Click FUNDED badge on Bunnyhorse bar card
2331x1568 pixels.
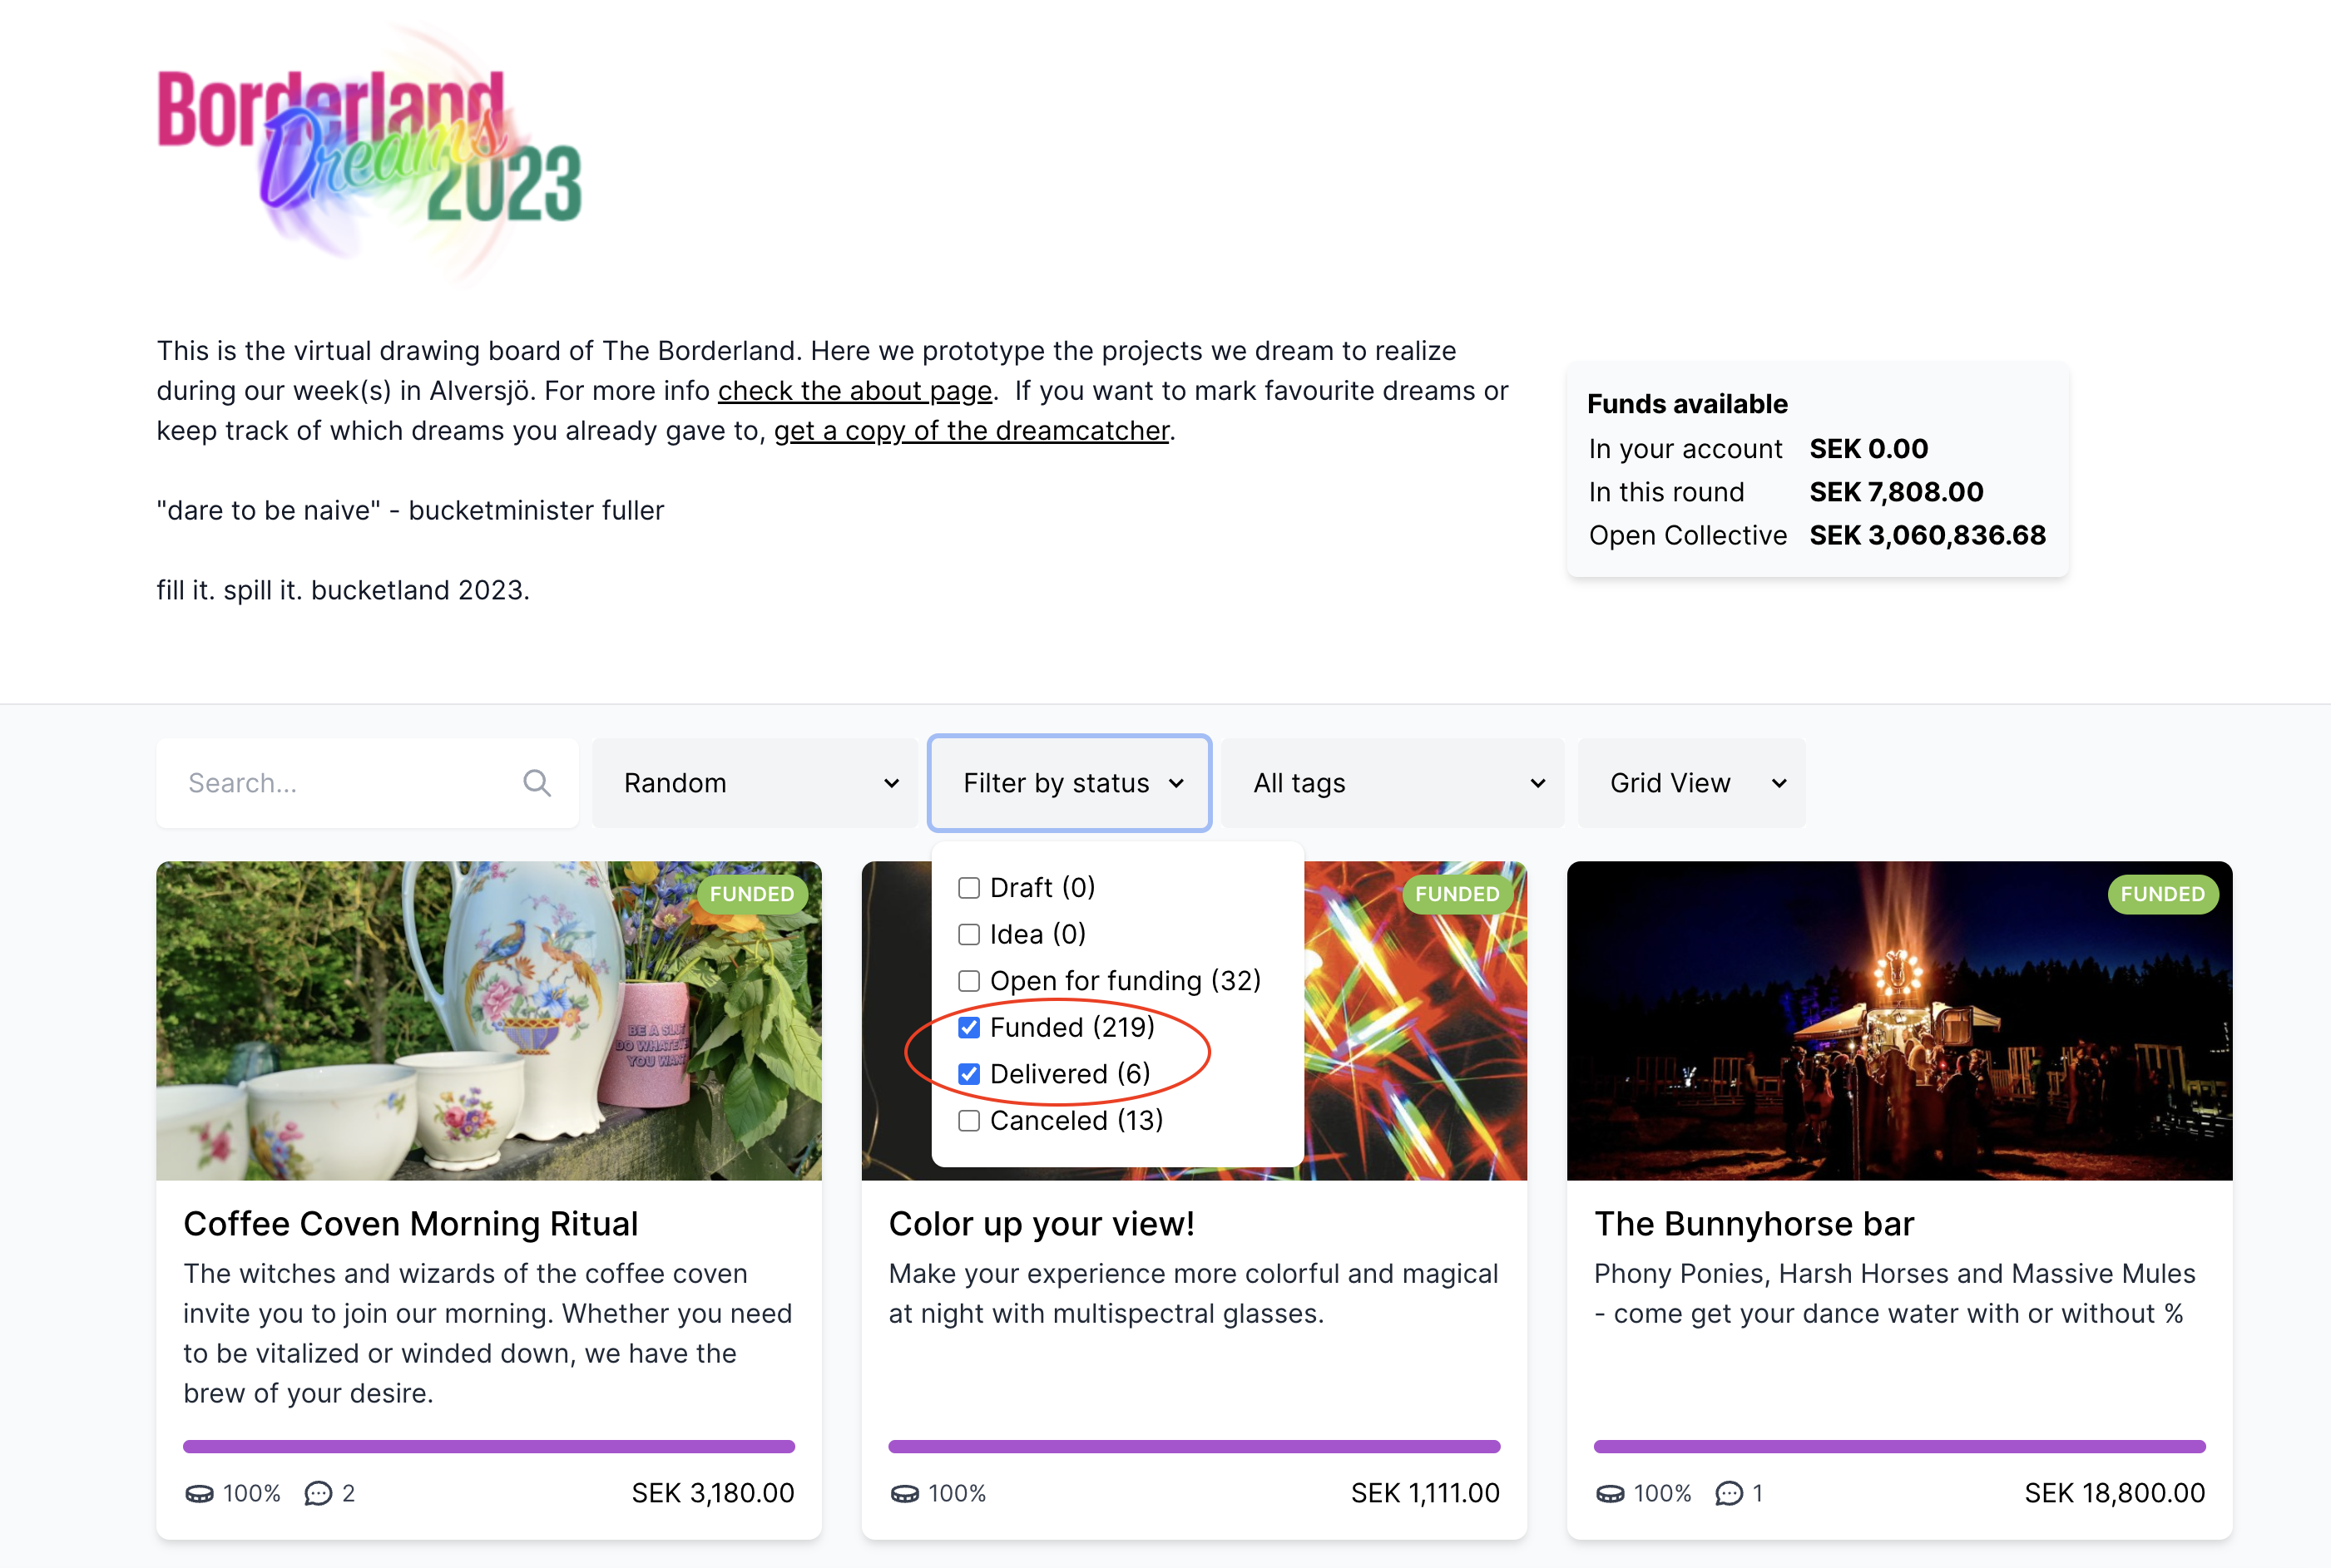[x=2162, y=894]
